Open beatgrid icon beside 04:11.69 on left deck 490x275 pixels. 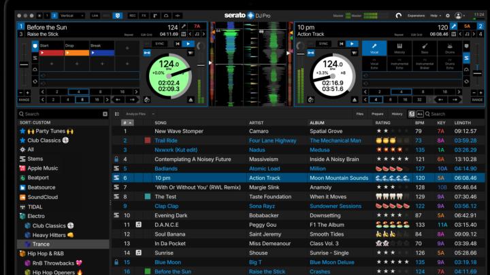click(x=184, y=34)
